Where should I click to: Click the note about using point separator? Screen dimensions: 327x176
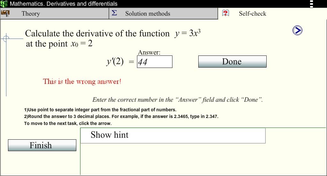click(x=100, y=110)
